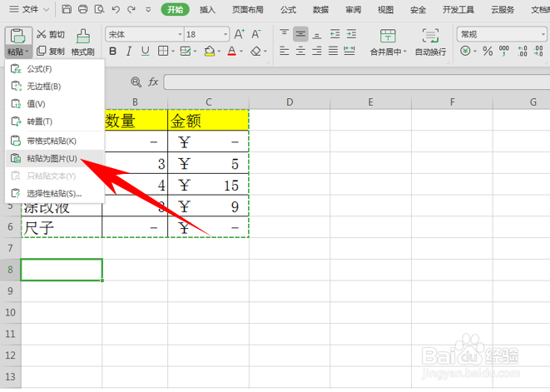Switch to the 云服务 (Cloud) tab
Viewport: 550px width, 392px height.
pos(503,9)
